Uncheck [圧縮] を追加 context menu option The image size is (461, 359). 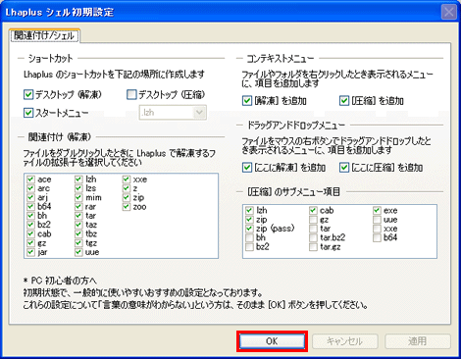coord(344,101)
